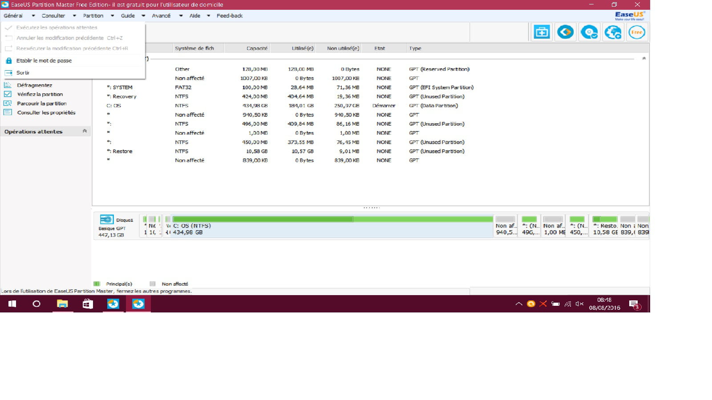Select the *: SYSTEM partition row
Viewport: 712px width, 400px height.
(370, 88)
